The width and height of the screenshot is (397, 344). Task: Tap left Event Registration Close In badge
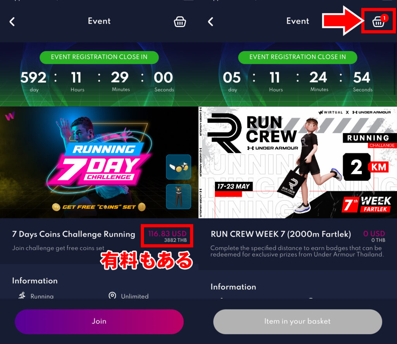click(x=99, y=57)
